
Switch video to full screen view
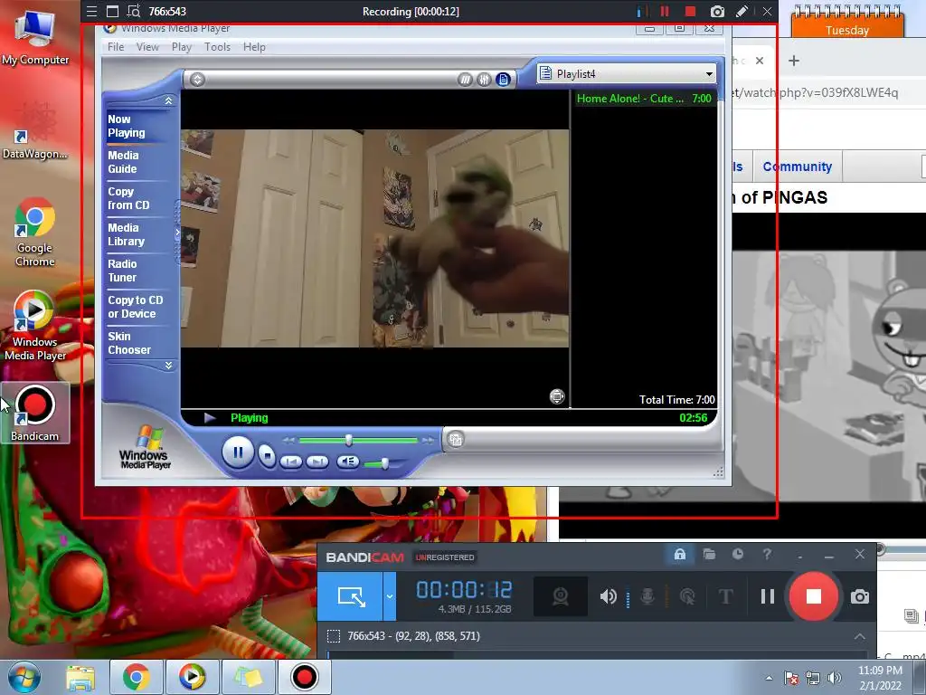click(x=557, y=396)
